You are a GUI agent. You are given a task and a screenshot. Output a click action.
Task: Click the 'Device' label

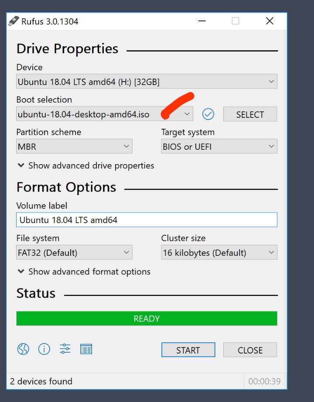click(x=30, y=67)
